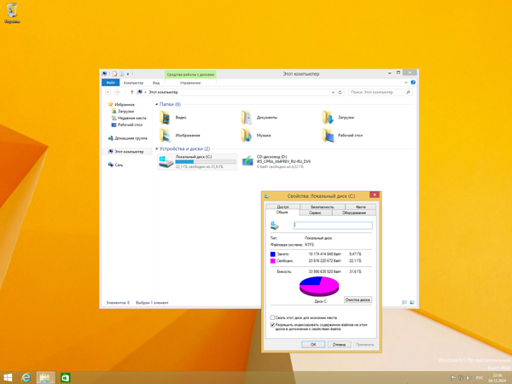This screenshot has width=512, height=384.
Task: Open Internet Explorer from the taskbar
Action: click(x=26, y=378)
